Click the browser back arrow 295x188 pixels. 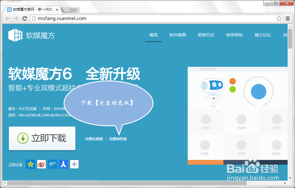7,18
